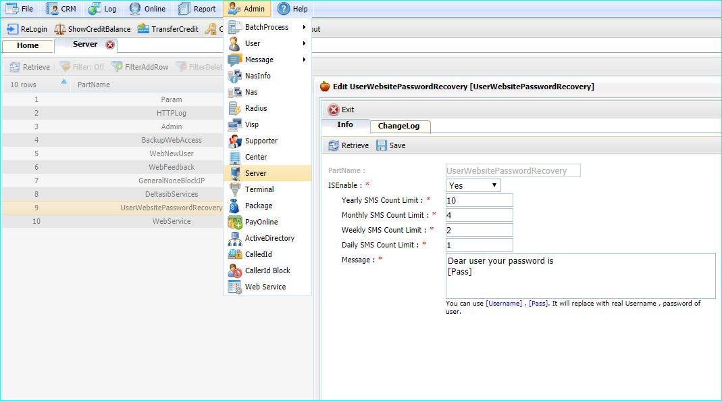
Task: Open Radius from the Admin menu
Action: 256,108
